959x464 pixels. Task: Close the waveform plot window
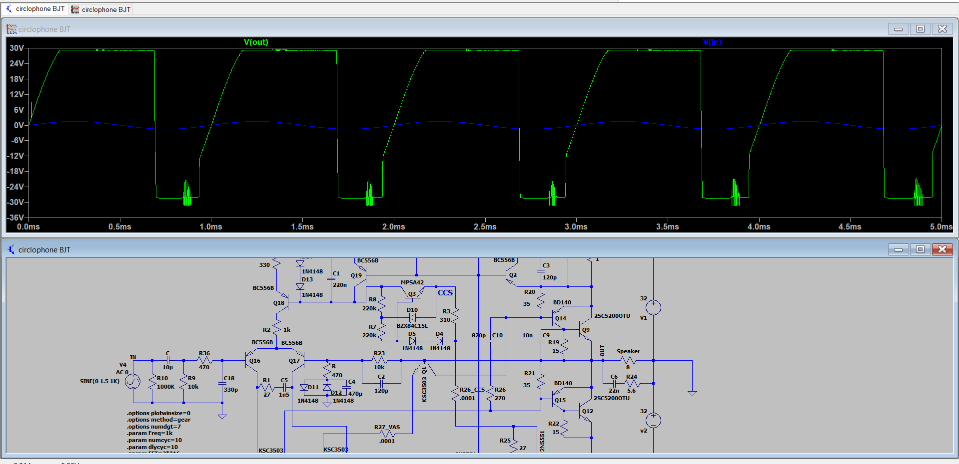click(x=942, y=29)
